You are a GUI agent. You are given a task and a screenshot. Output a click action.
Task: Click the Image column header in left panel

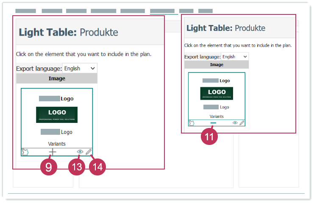pyautogui.click(x=57, y=78)
